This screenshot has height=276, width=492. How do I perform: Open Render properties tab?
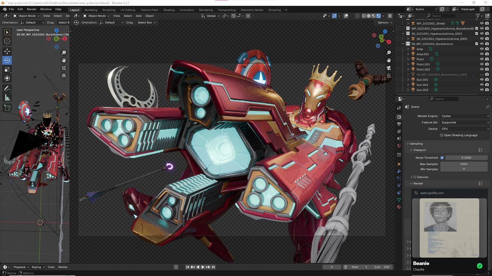coord(399,117)
